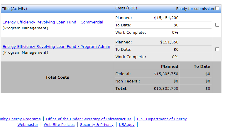Click the Title (Activity) column header
The image size is (225, 130).
point(14,9)
